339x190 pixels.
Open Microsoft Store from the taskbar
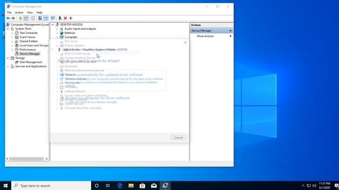point(142,185)
